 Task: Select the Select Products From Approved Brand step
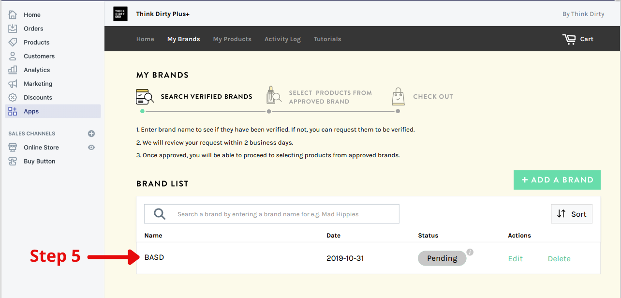click(330, 97)
